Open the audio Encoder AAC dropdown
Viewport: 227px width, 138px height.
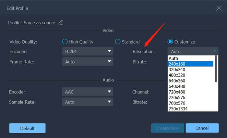tap(88, 92)
